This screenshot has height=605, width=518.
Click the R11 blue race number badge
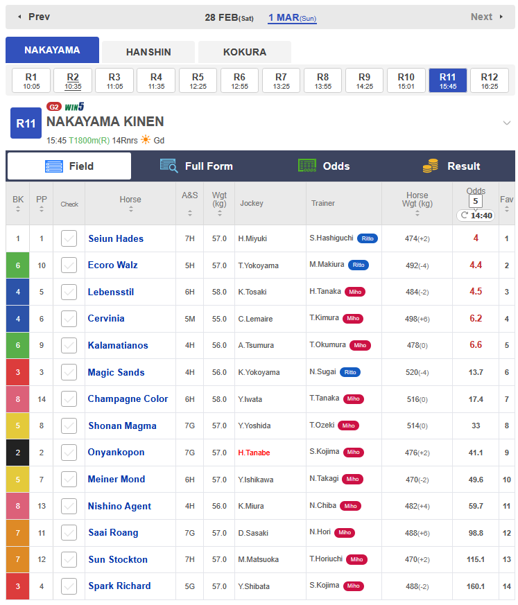26,123
